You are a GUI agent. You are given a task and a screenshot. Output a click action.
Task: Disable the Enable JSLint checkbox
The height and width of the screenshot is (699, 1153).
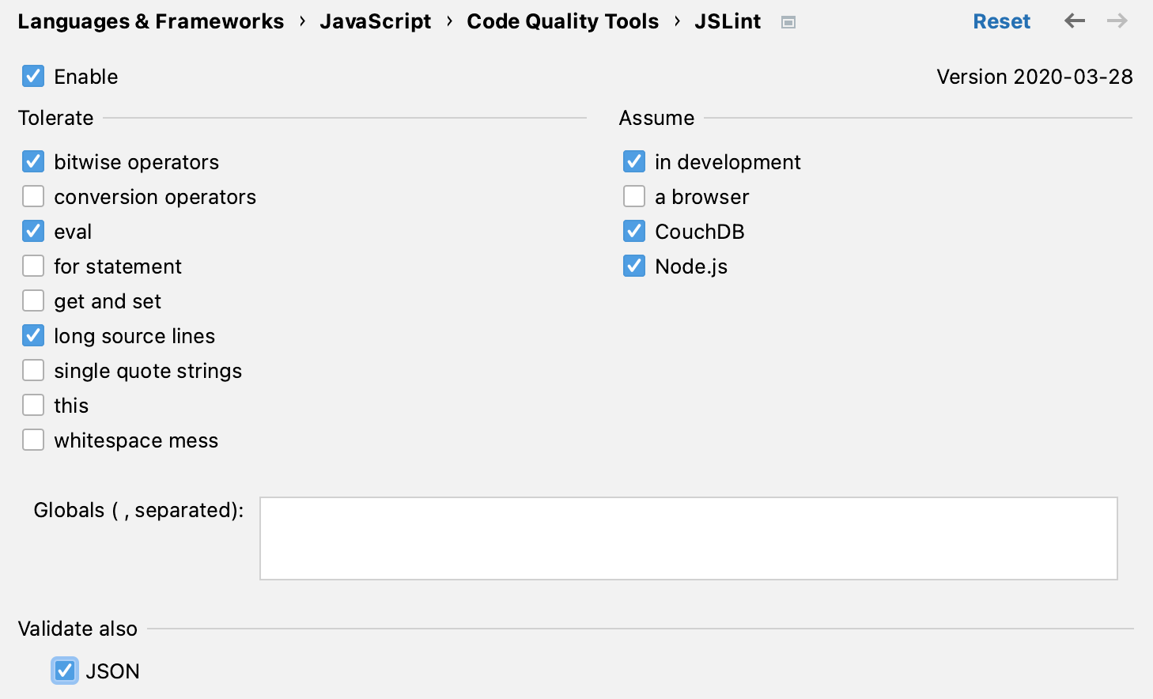tap(33, 77)
